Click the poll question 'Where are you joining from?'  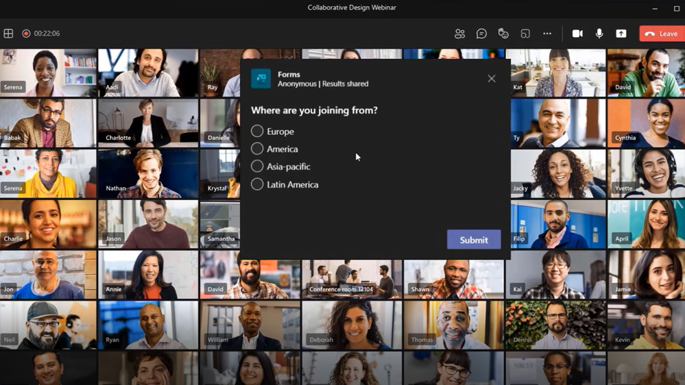314,110
